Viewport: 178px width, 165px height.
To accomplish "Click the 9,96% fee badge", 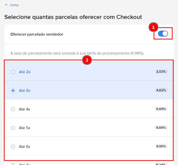I will pos(161,146).
